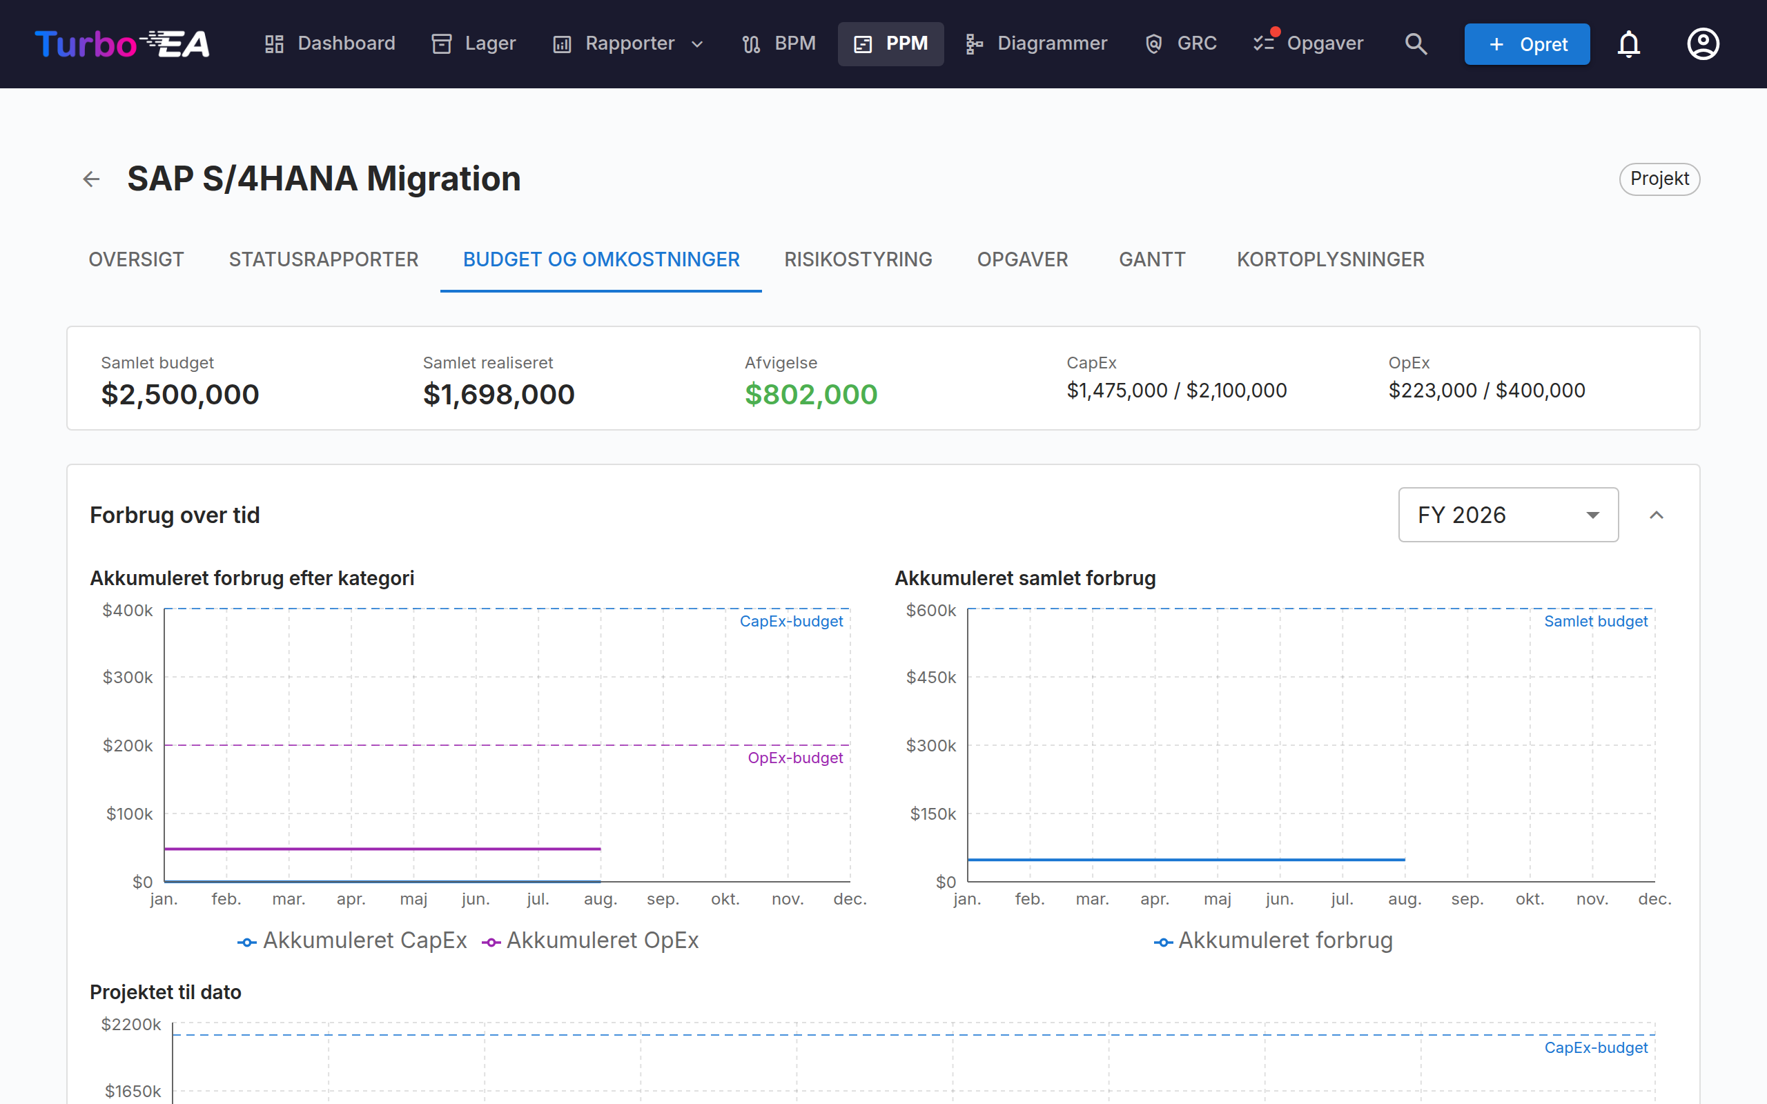This screenshot has width=1767, height=1104.
Task: Open the Diagrammer section
Action: pos(1036,43)
